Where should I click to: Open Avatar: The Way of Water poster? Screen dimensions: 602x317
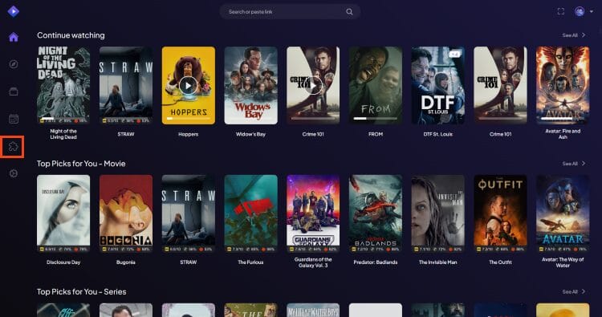pos(563,213)
